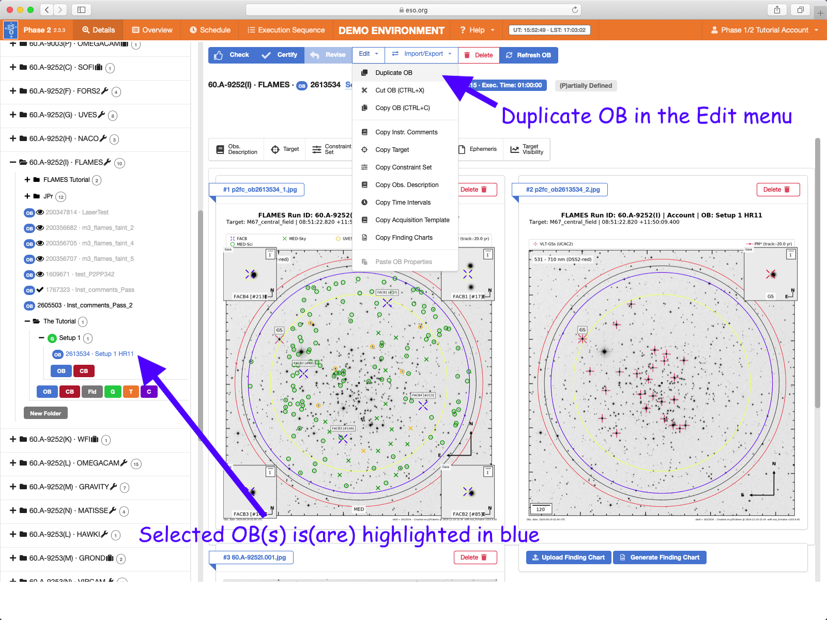
Task: Choose Duplicate OB from the Edit menu
Action: coord(393,73)
